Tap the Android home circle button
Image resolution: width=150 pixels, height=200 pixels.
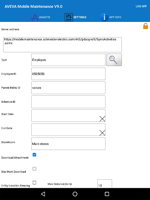click(75, 194)
